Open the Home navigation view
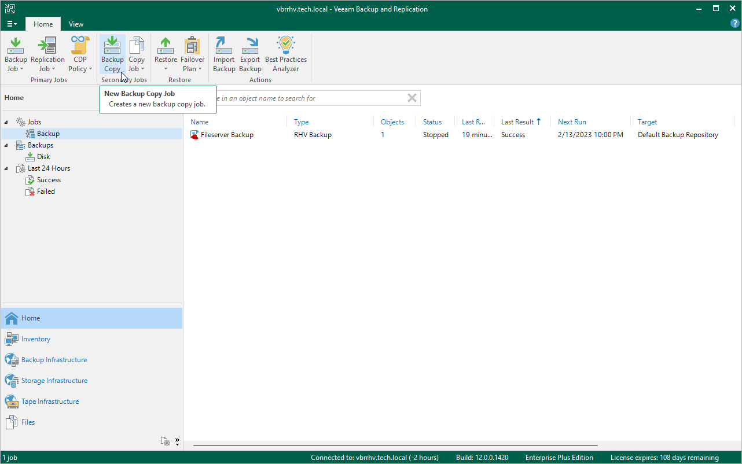Viewport: 742px width, 464px height. click(91, 318)
